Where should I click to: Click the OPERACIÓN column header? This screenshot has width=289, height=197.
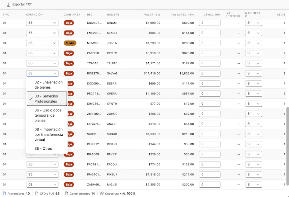(34, 14)
